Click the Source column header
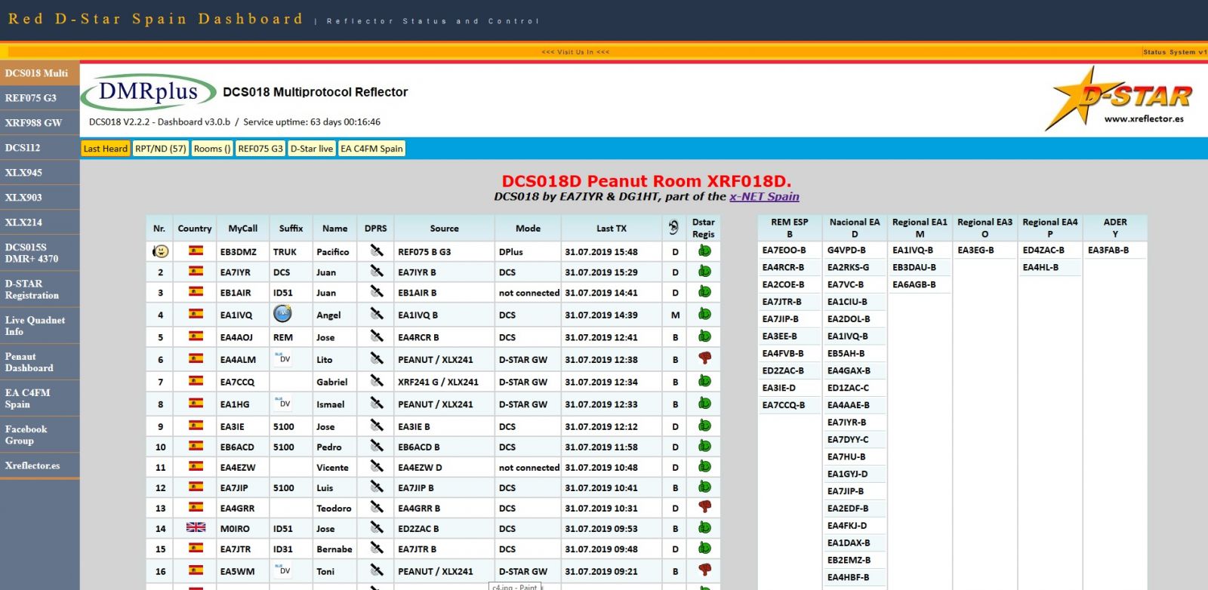This screenshot has width=1208, height=590. (444, 228)
